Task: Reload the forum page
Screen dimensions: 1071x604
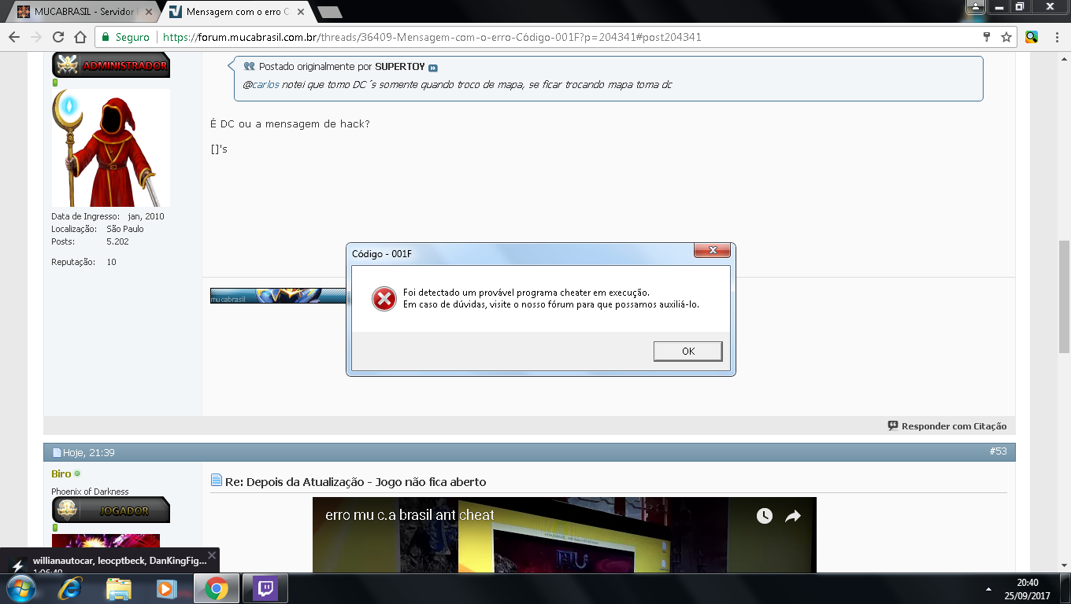Action: pyautogui.click(x=57, y=37)
